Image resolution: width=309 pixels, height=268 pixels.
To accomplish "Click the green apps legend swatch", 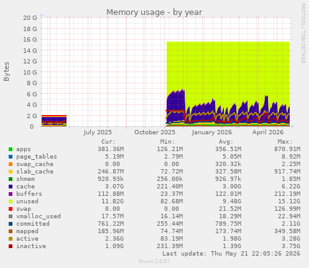I will [11, 149].
